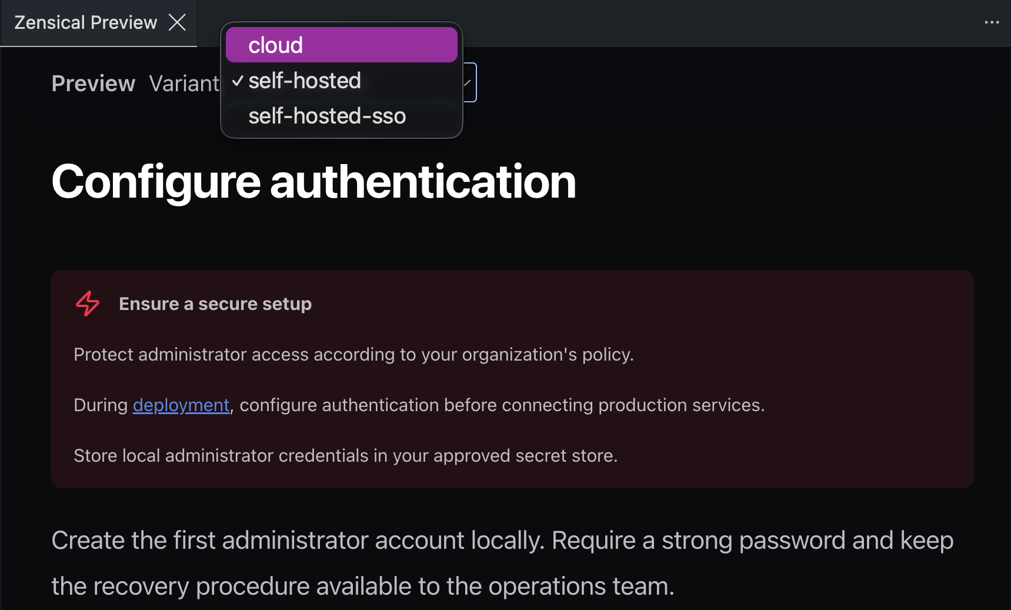
Task: Click the secret store credentials sentence
Action: point(345,456)
